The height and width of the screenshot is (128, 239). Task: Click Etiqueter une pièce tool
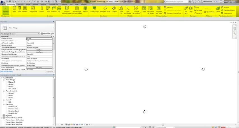tap(159, 10)
